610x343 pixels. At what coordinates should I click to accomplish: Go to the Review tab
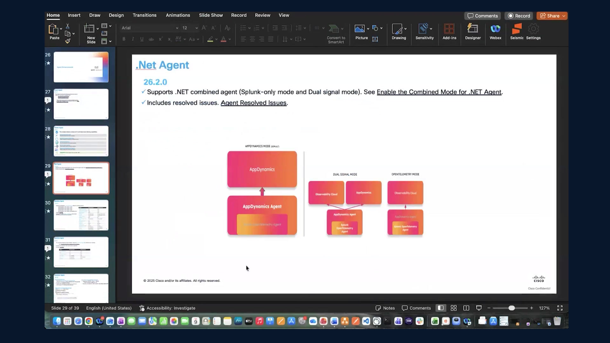coord(262,15)
